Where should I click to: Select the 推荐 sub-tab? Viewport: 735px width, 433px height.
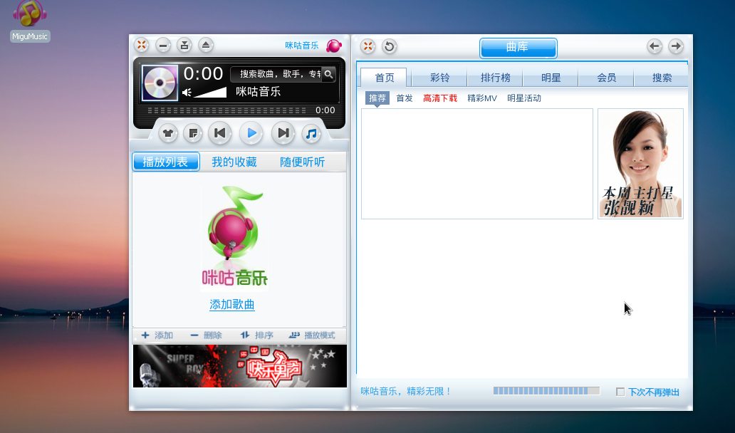[377, 98]
